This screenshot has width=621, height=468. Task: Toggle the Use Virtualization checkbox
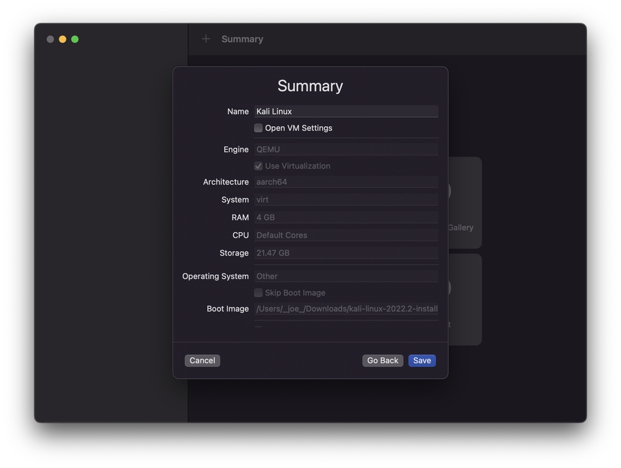coord(258,166)
